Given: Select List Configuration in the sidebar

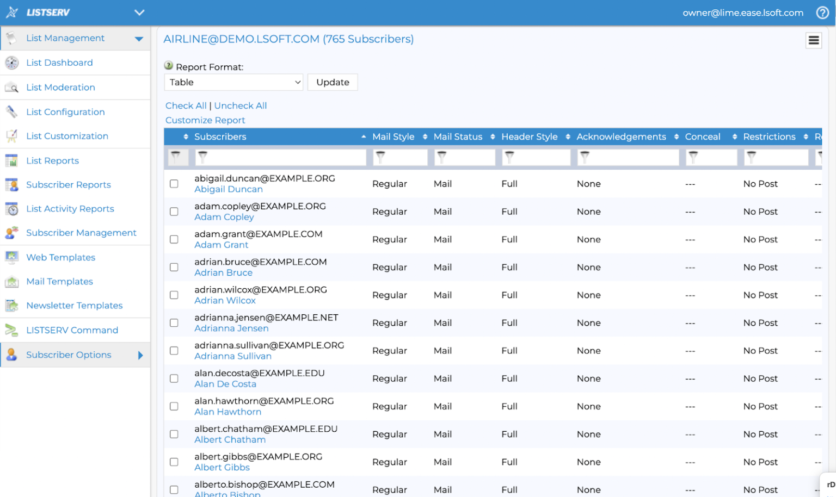Looking at the screenshot, I should pos(65,112).
